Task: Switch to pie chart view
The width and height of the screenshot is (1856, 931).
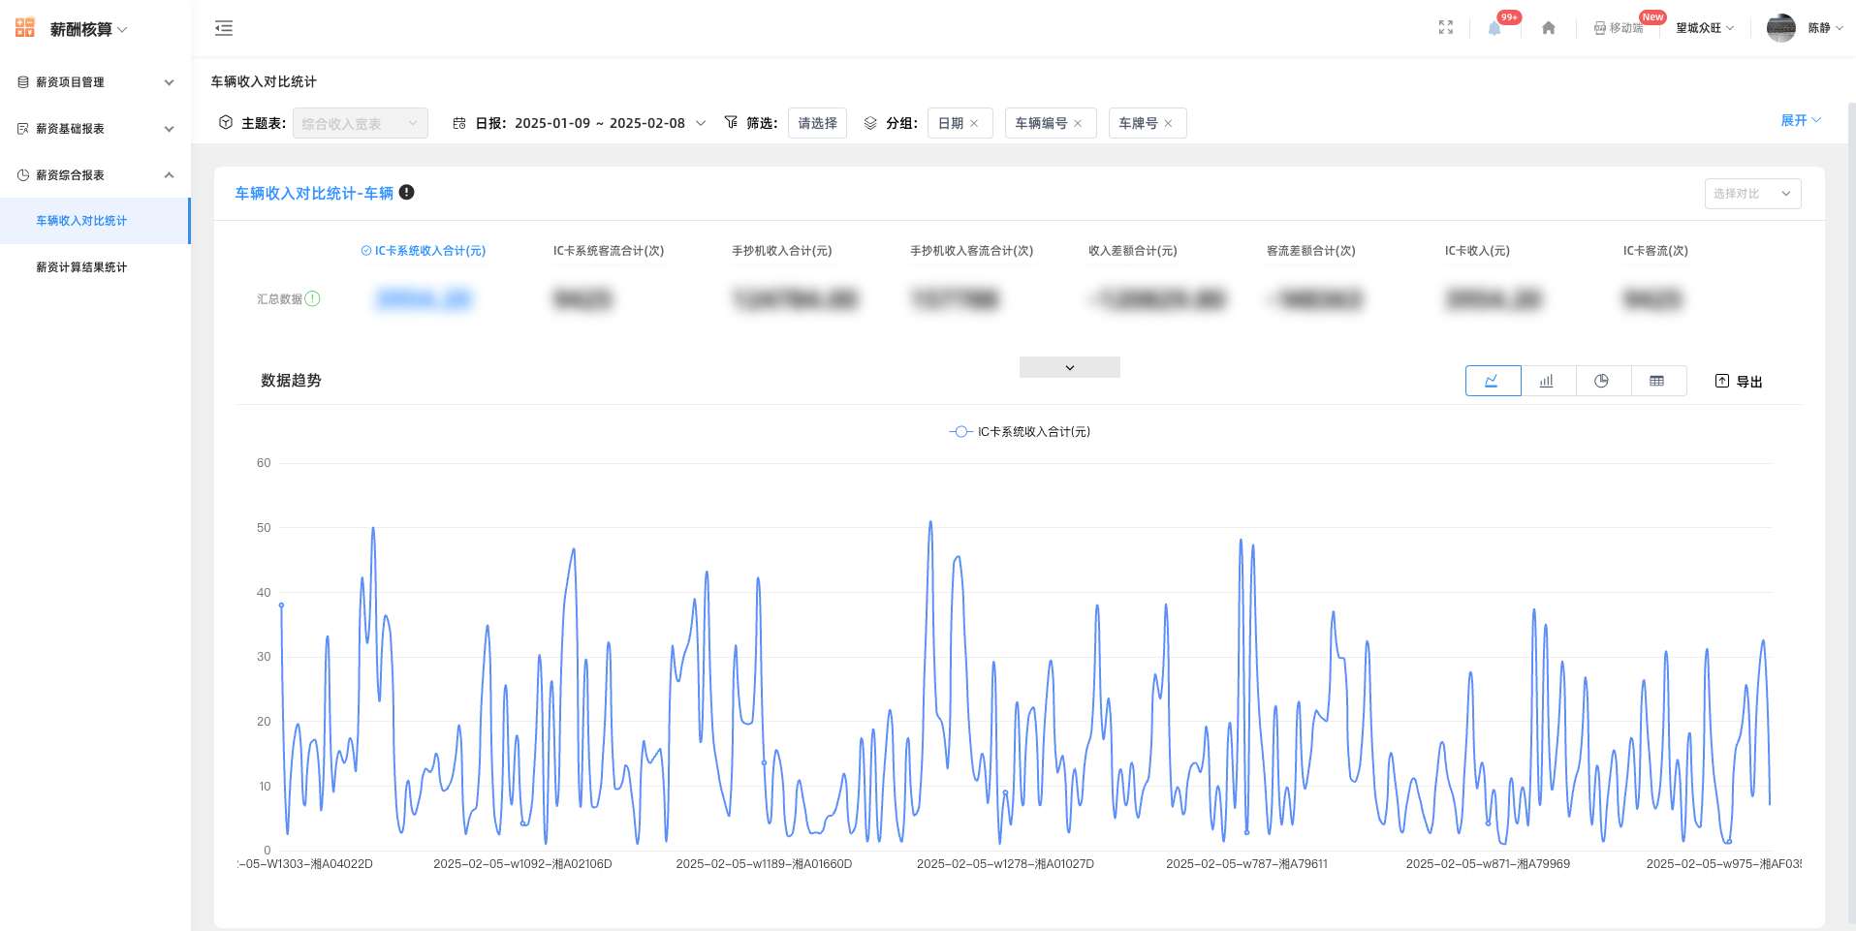Action: (1602, 381)
